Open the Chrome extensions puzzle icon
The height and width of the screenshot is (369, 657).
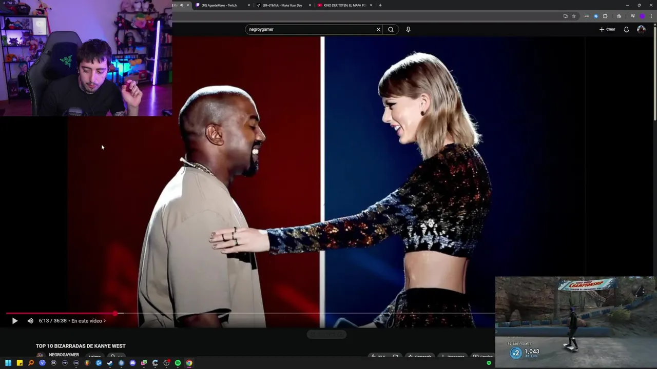click(x=605, y=16)
